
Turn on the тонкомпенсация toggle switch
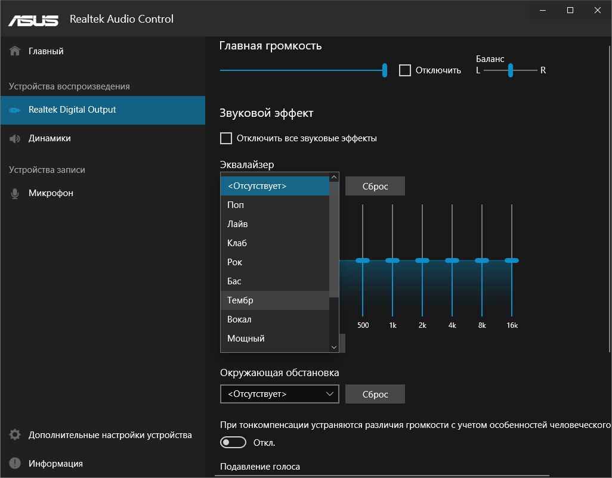tap(233, 442)
